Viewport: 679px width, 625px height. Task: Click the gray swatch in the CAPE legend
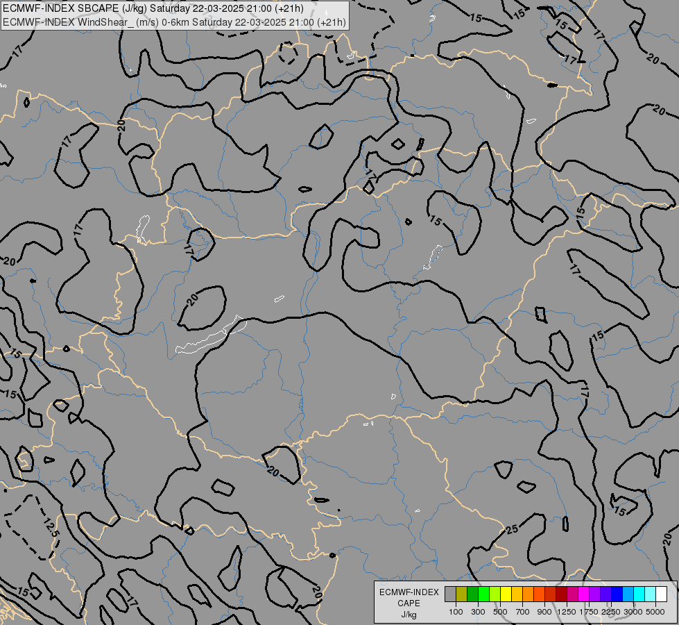coord(450,594)
